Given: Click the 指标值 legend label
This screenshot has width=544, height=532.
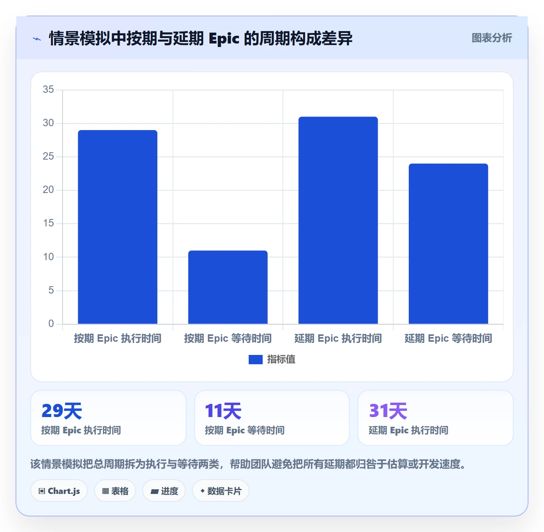Looking at the screenshot, I should point(281,360).
